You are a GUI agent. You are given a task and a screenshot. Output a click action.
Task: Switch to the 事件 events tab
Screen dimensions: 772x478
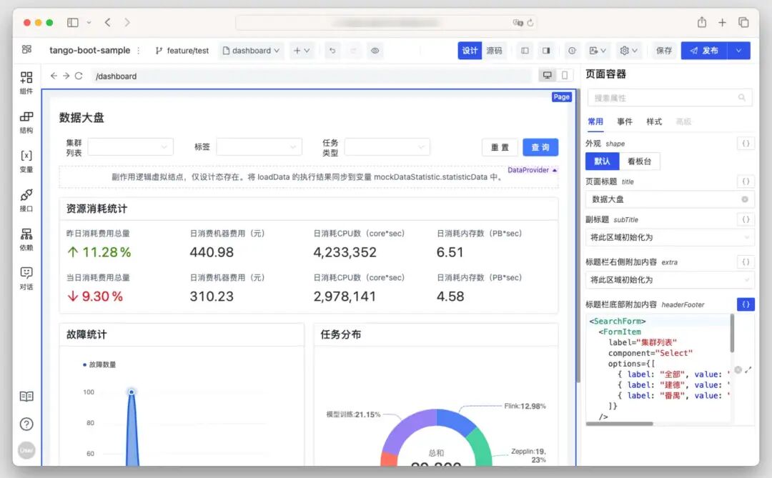[625, 122]
